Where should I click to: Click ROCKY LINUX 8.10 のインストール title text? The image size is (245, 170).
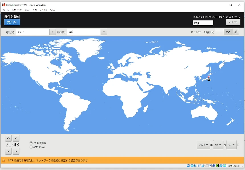pos(217,17)
